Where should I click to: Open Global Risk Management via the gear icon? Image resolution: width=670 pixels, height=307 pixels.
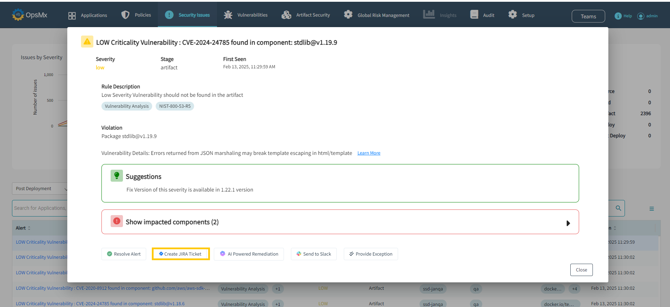click(x=348, y=14)
